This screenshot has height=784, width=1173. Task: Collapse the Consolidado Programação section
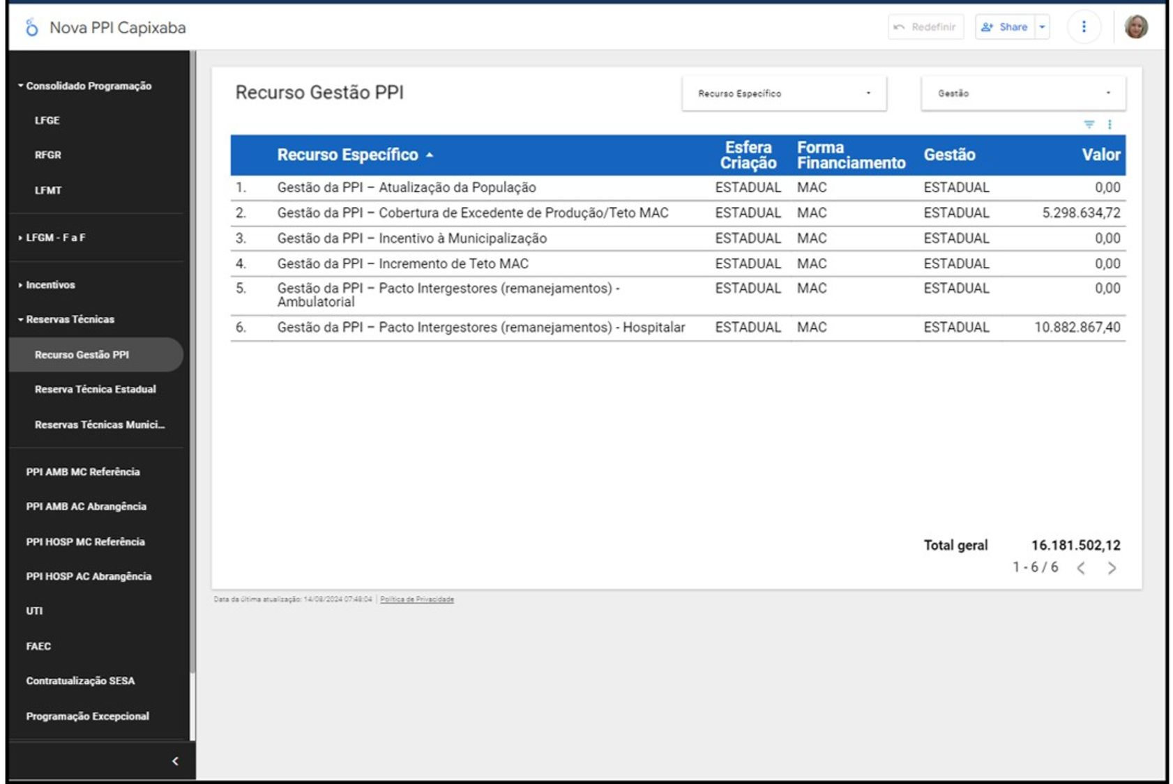[21, 86]
